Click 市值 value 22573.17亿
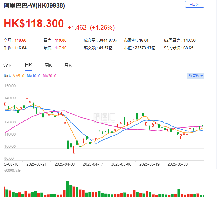 coord(145,48)
